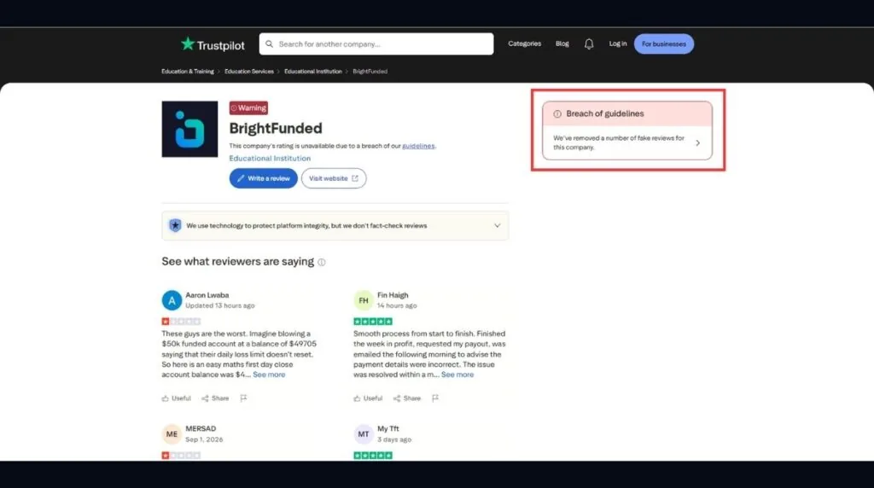The image size is (874, 488).
Task: Share Fin Haigh's review
Action: (407, 398)
